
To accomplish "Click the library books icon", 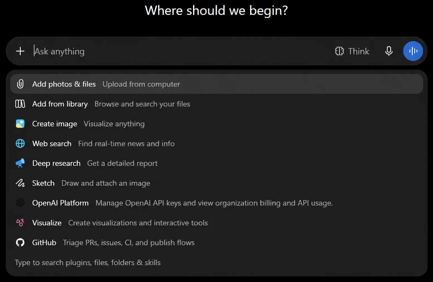I will [20, 104].
